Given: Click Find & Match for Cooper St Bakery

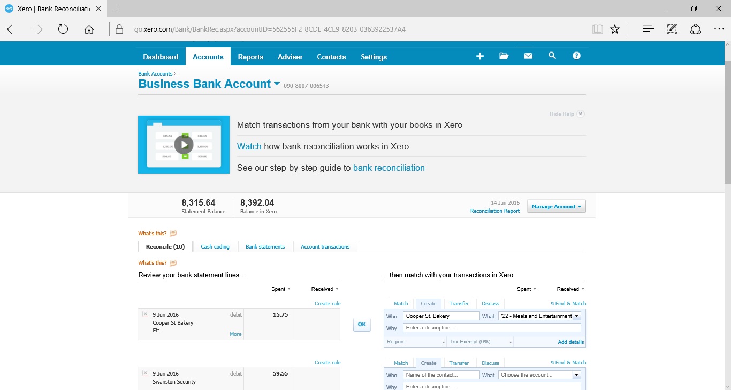Looking at the screenshot, I should tap(568, 304).
